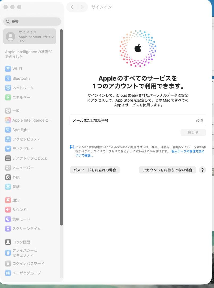The image size is (214, 288).
Task: Click the メニューバー label text
Action: pyautogui.click(x=23, y=168)
